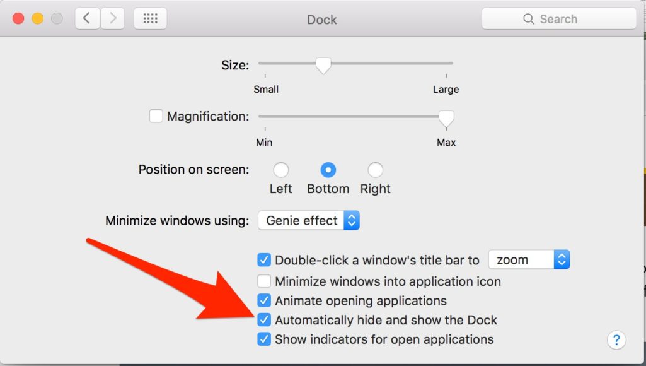The image size is (646, 366).
Task: Enable the Magnification checkbox
Action: (156, 116)
